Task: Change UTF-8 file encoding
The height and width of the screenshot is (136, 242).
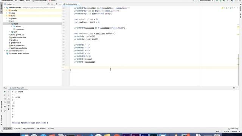Action: coord(226,131)
